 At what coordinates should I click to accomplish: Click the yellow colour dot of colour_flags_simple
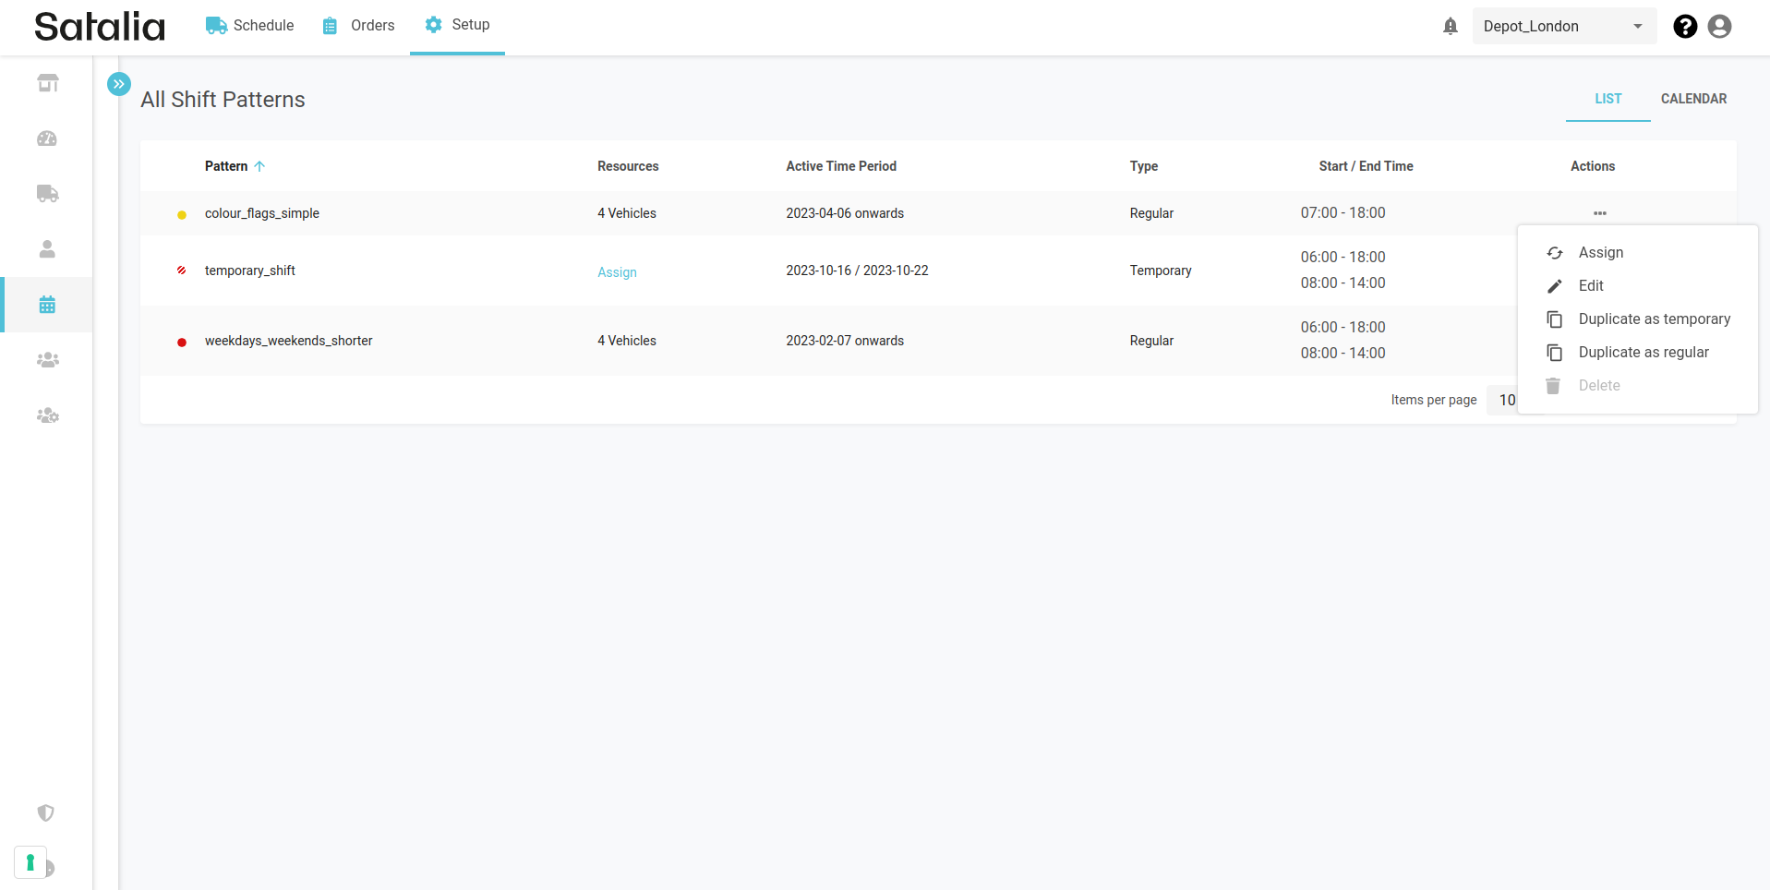tap(182, 215)
